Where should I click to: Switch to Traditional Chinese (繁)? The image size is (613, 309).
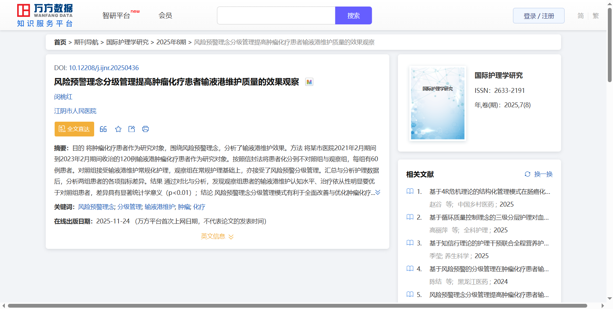[596, 16]
